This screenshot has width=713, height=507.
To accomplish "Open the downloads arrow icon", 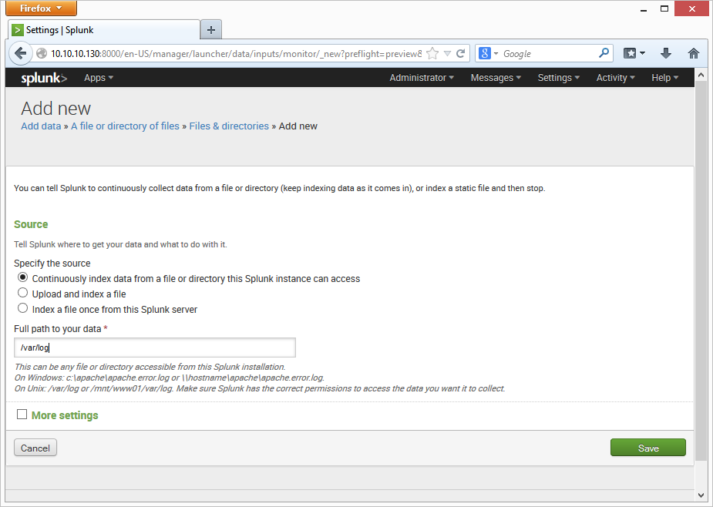I will pyautogui.click(x=666, y=53).
